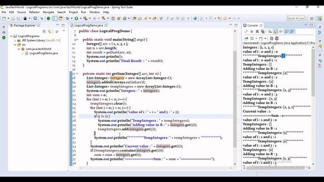Open the Run menu
Image resolution: width=324 pixels, height=182 pixels.
tap(84, 12)
